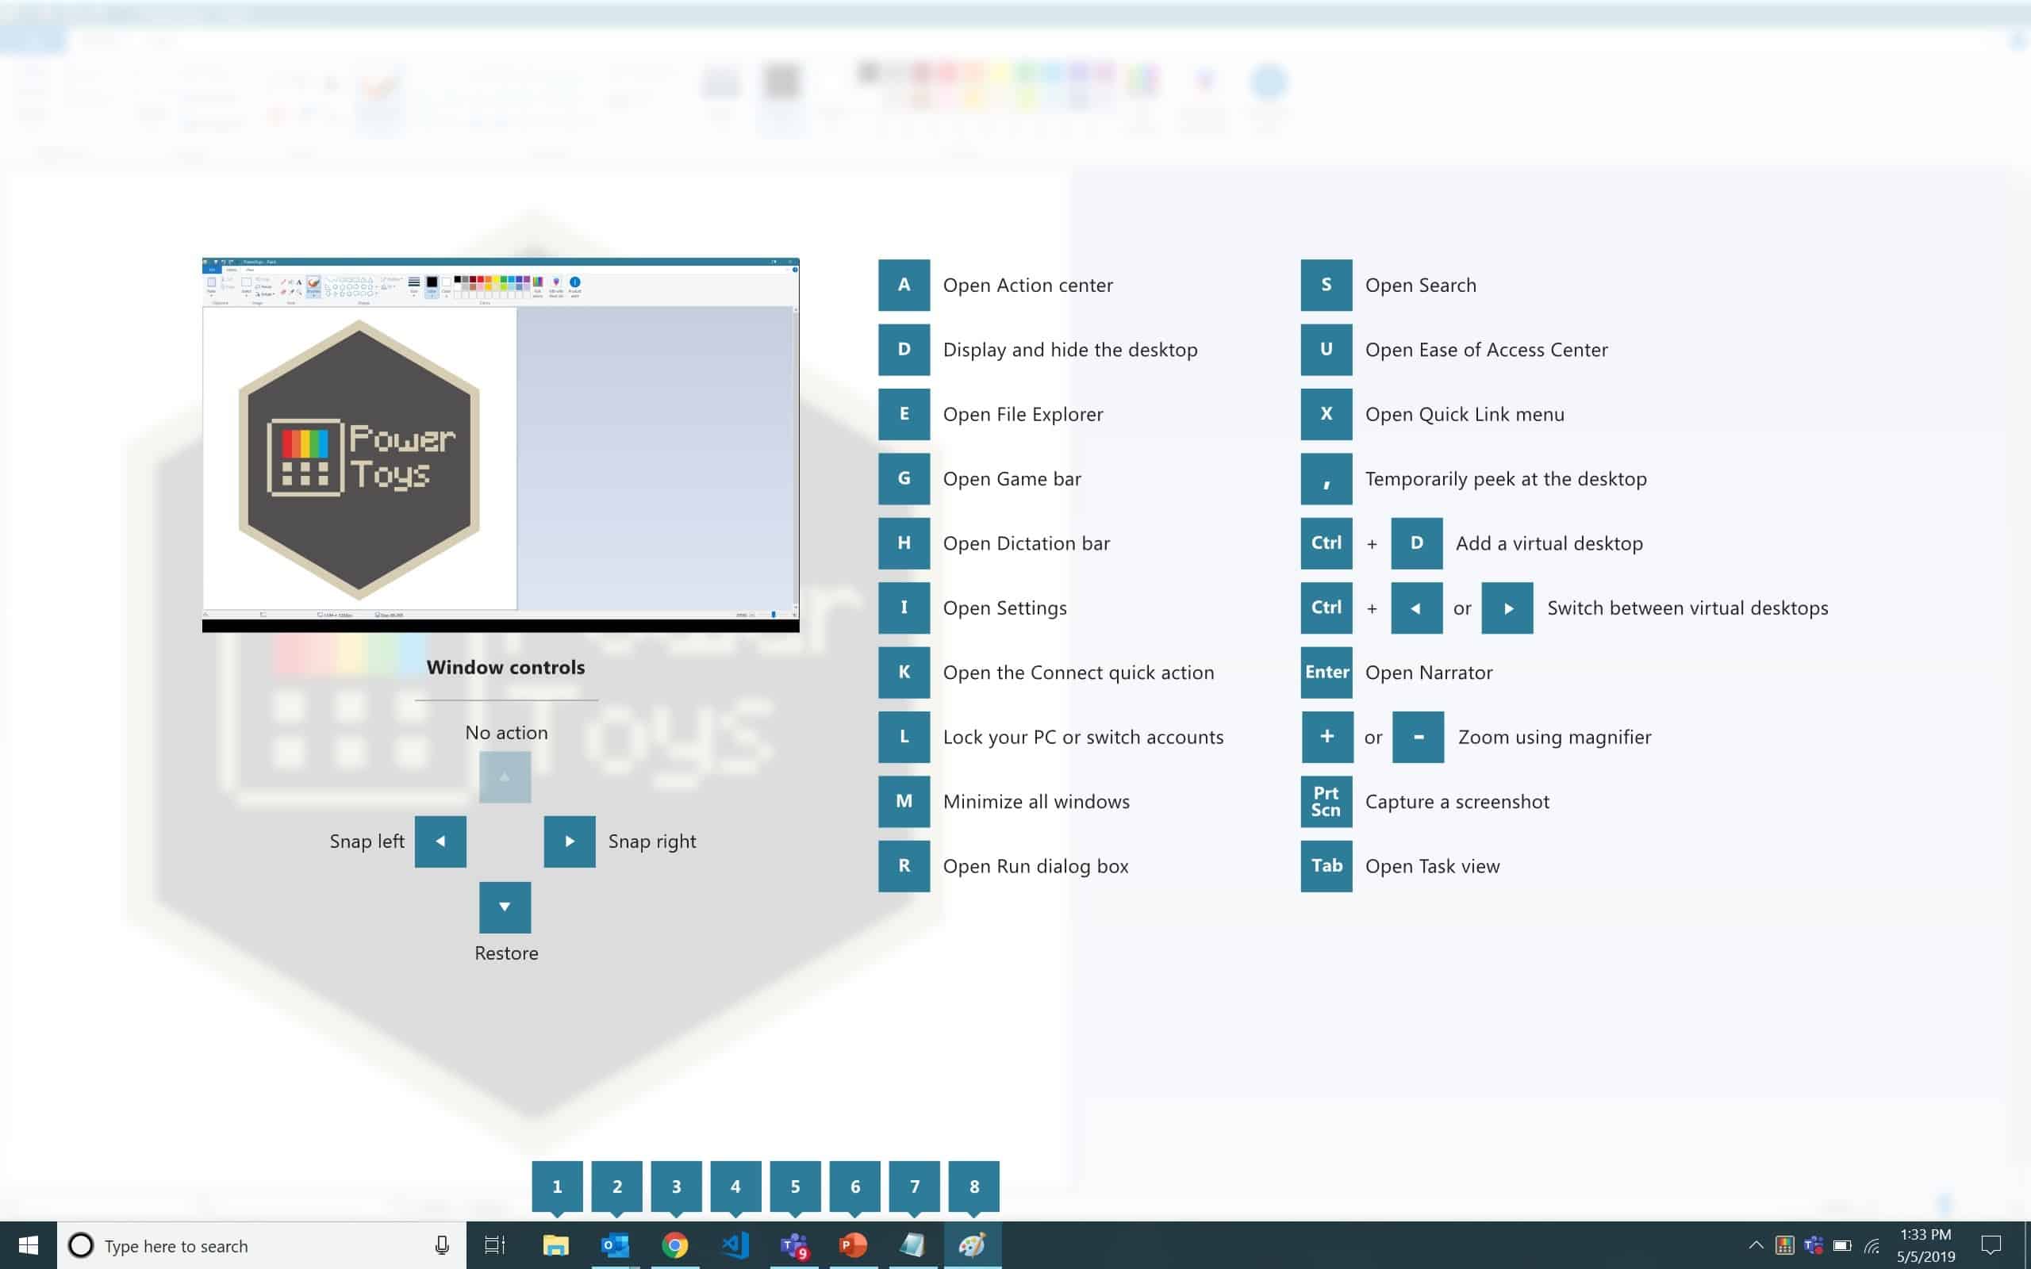The width and height of the screenshot is (2031, 1269).
Task: Select page 5 in pagination
Action: click(x=796, y=1186)
